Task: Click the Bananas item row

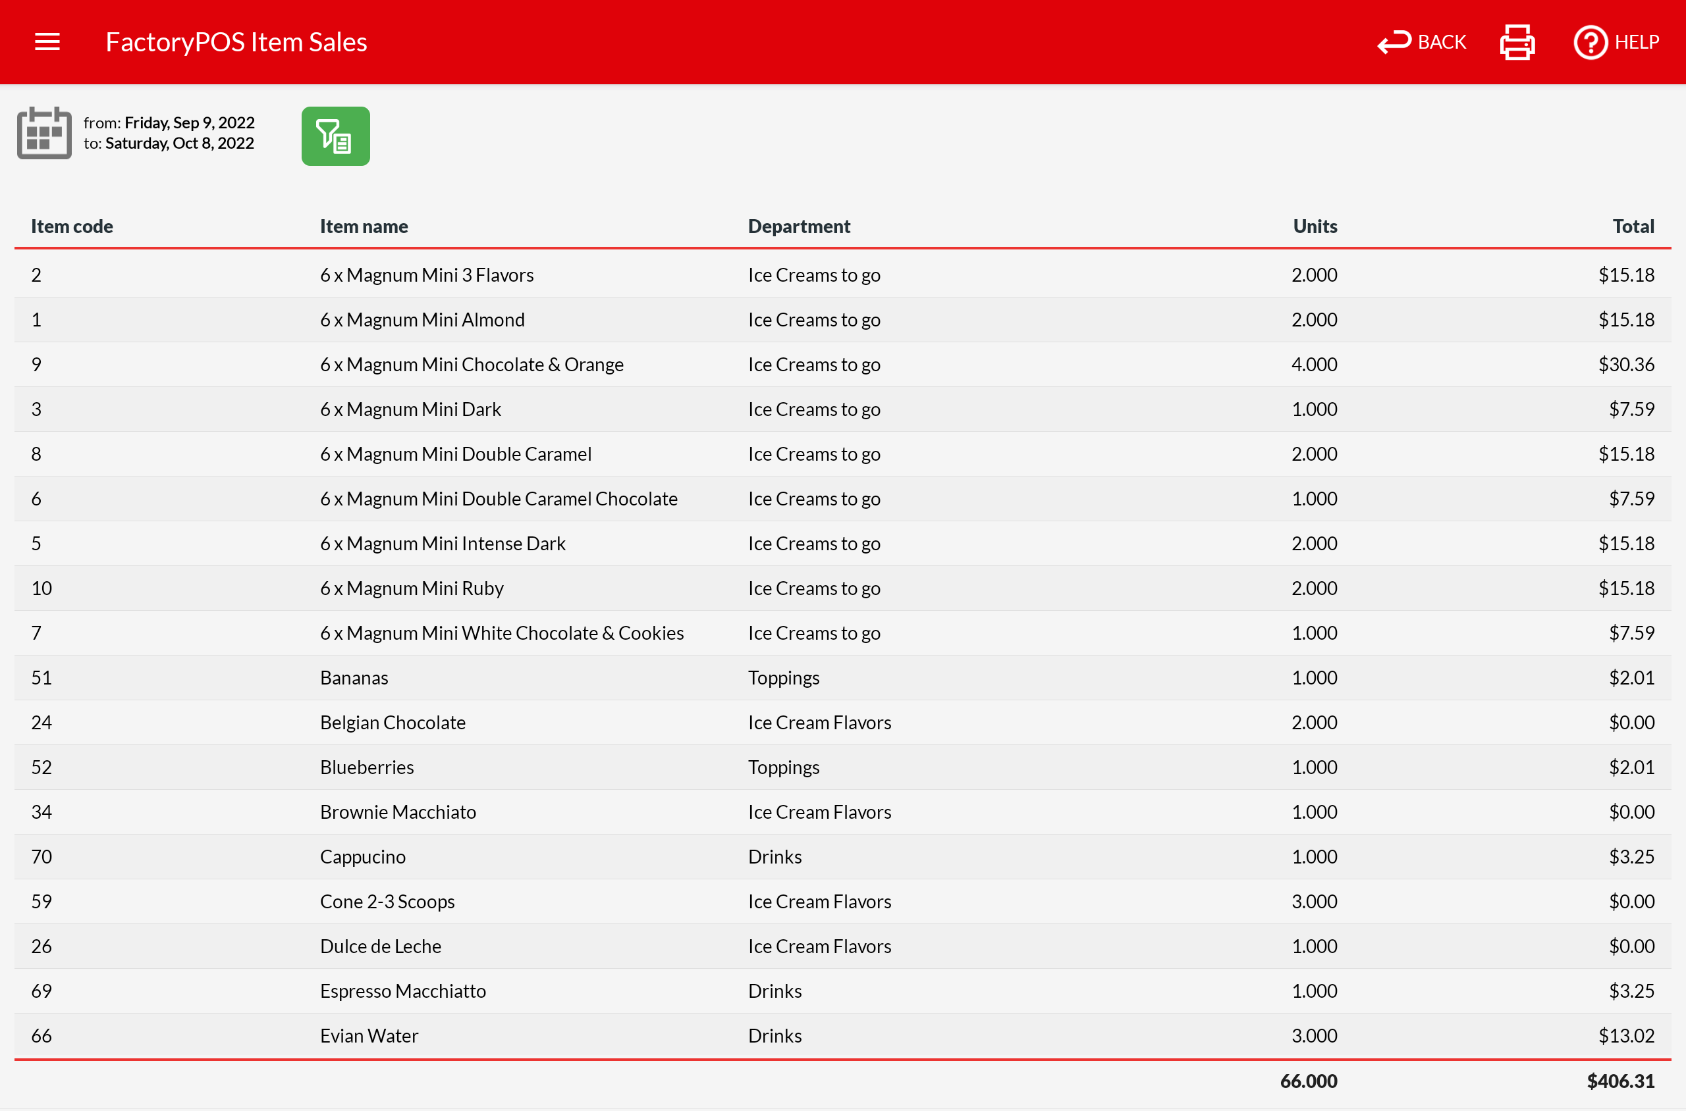Action: pos(354,677)
